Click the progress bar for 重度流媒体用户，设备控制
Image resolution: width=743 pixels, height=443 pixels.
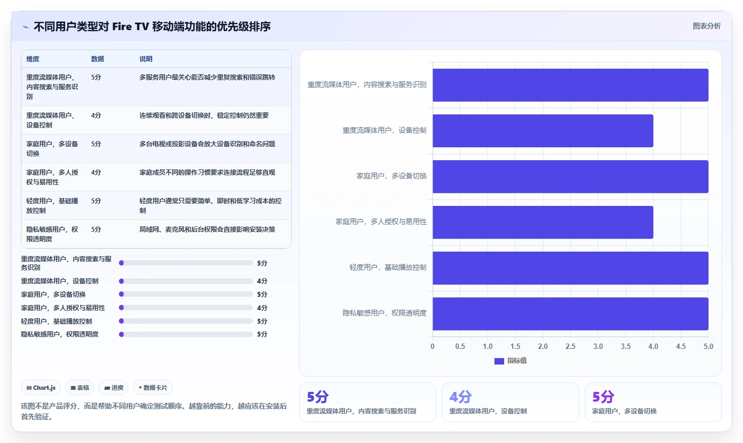tap(186, 281)
